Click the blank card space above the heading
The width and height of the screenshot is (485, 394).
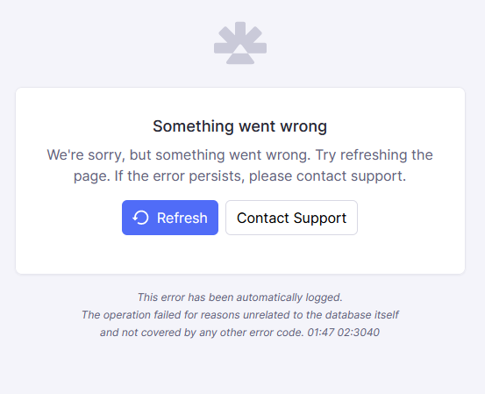coord(240,102)
